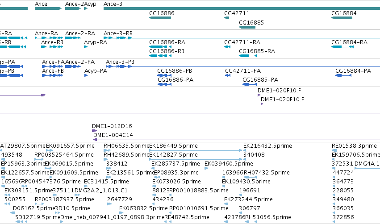380x224 pixels.
Task: Select the Ance gene arrow
Action: coord(48,8)
